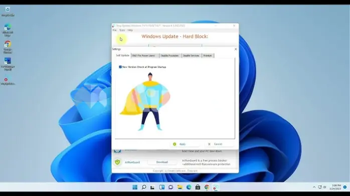350x196 pixels.
Task: Open the Recycle Bin desktop icon
Action: (x=8, y=11)
